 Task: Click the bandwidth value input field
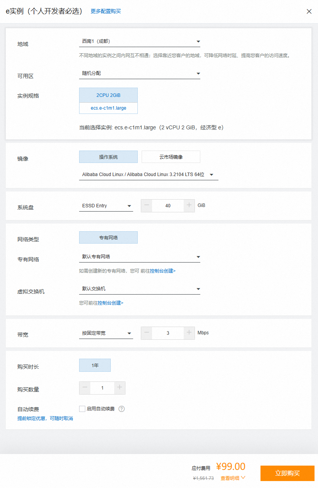[x=168, y=333]
